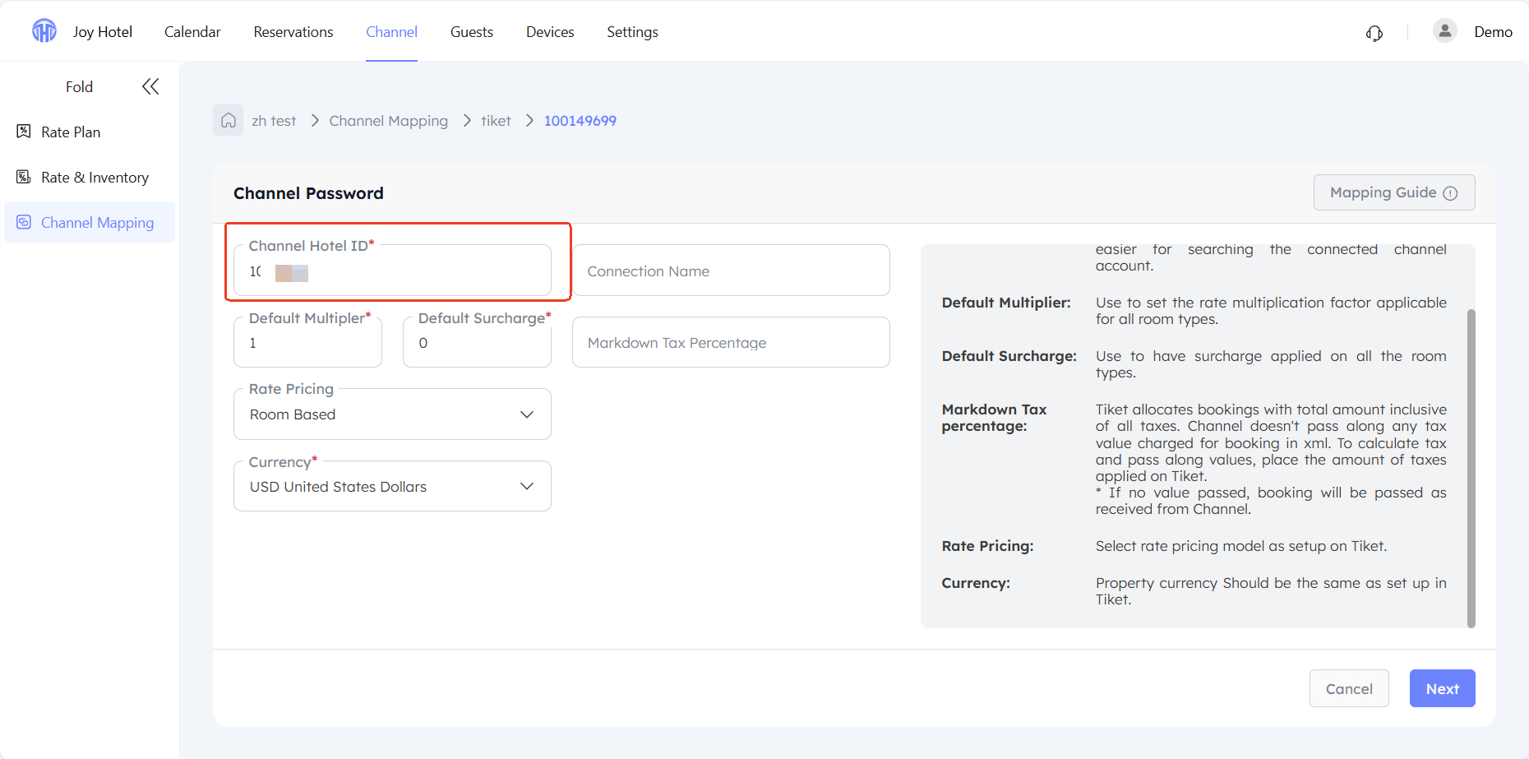1529x759 pixels.
Task: Go to home via breadcrumb house icon
Action: click(x=229, y=120)
